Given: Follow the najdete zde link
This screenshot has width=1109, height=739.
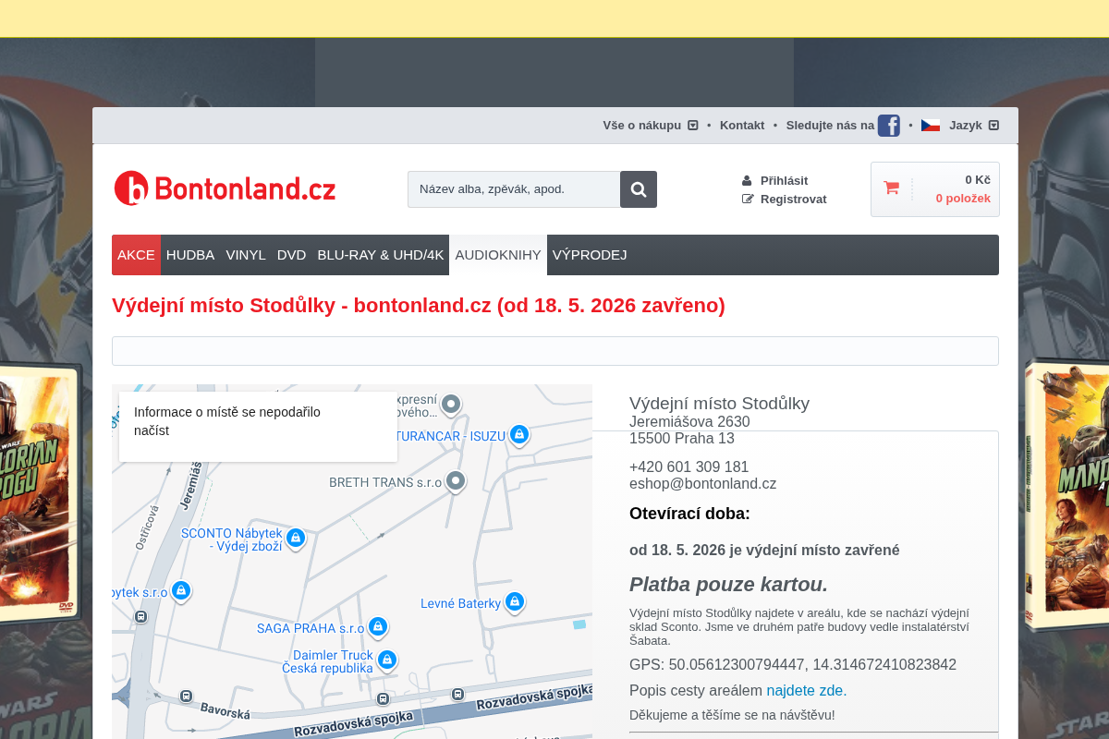Looking at the screenshot, I should click(x=807, y=690).
